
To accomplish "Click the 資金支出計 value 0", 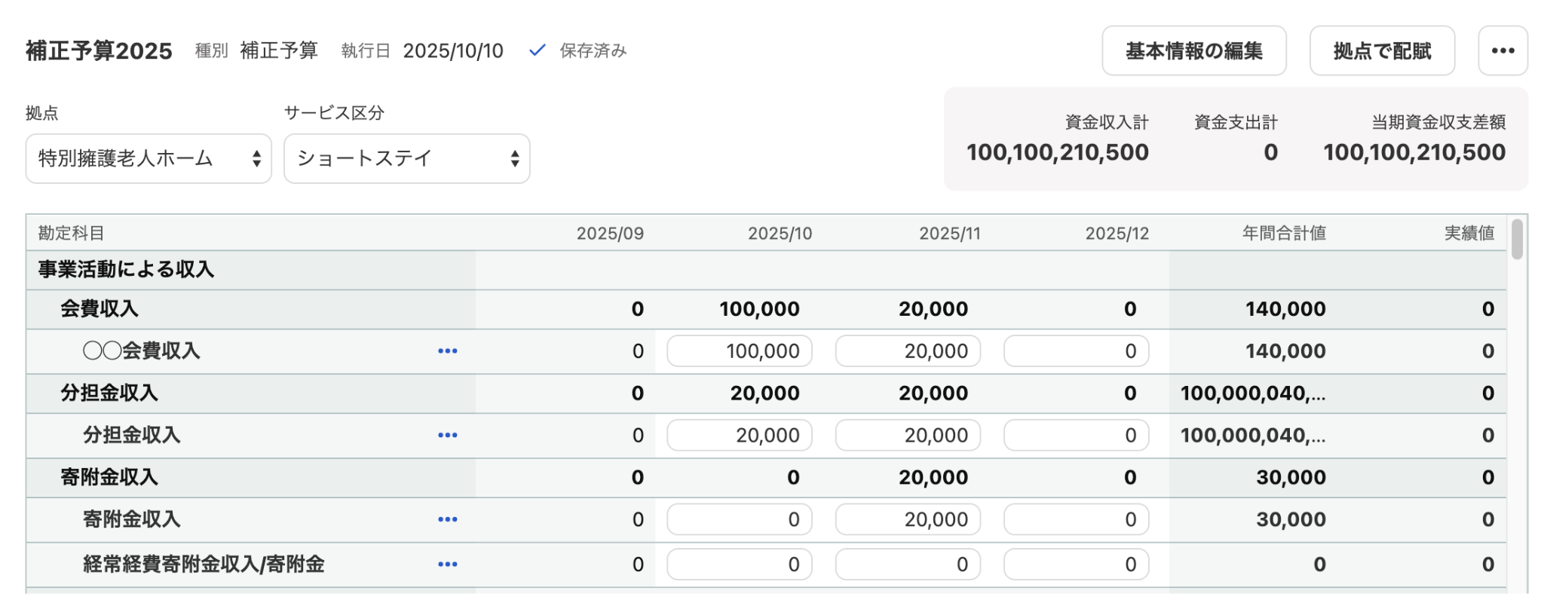I will (x=1271, y=152).
